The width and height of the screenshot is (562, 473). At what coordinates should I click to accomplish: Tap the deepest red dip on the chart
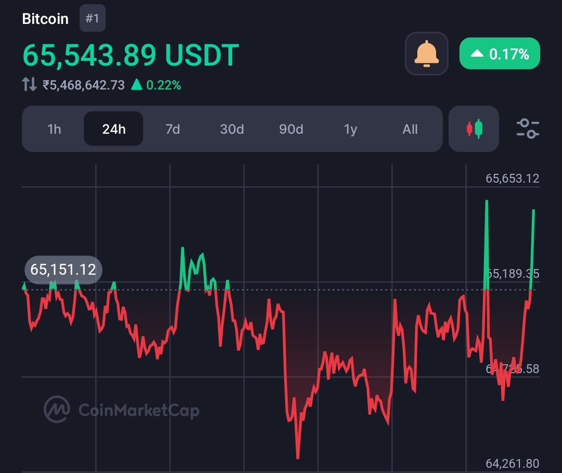298,456
